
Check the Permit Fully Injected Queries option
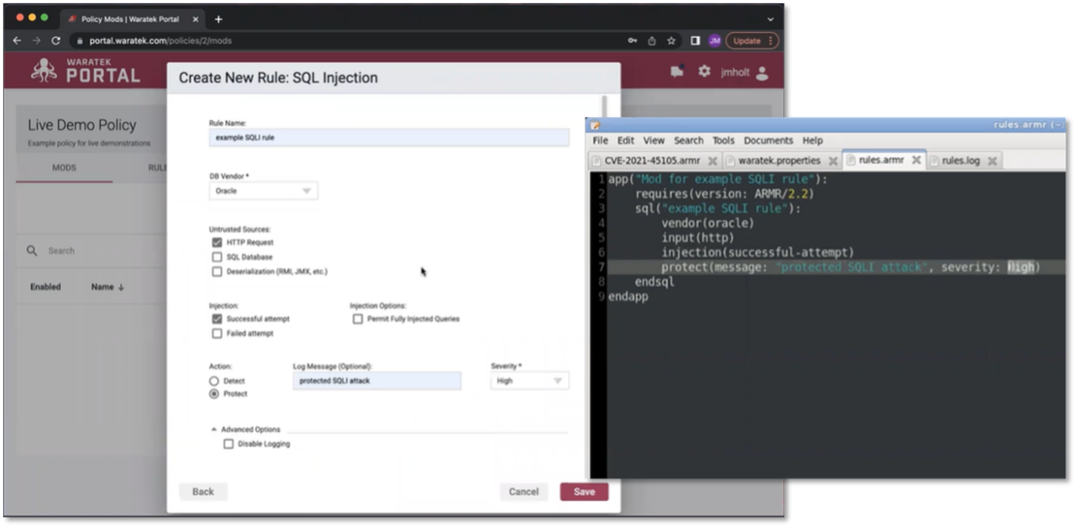click(358, 319)
